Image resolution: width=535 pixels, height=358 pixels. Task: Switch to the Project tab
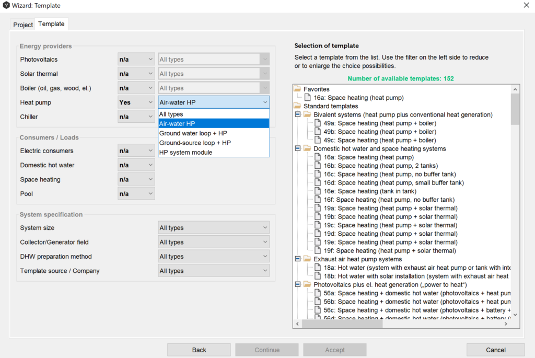pos(23,25)
